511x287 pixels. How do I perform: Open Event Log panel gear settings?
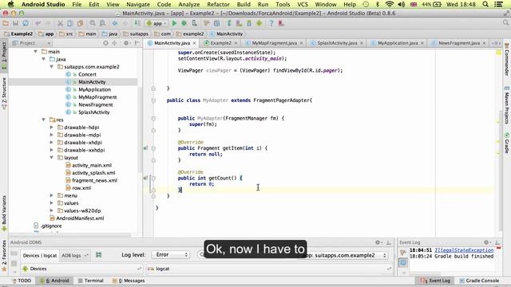pyautogui.click(x=486, y=242)
